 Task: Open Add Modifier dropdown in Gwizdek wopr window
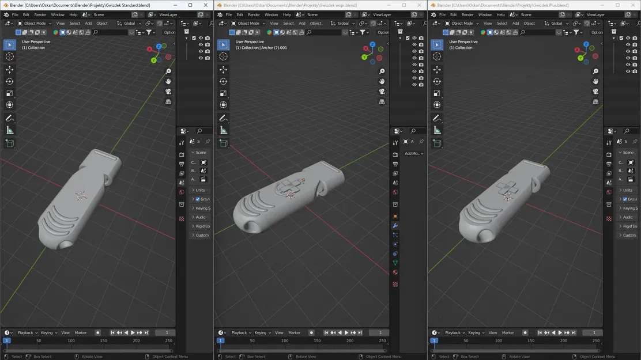(x=414, y=154)
